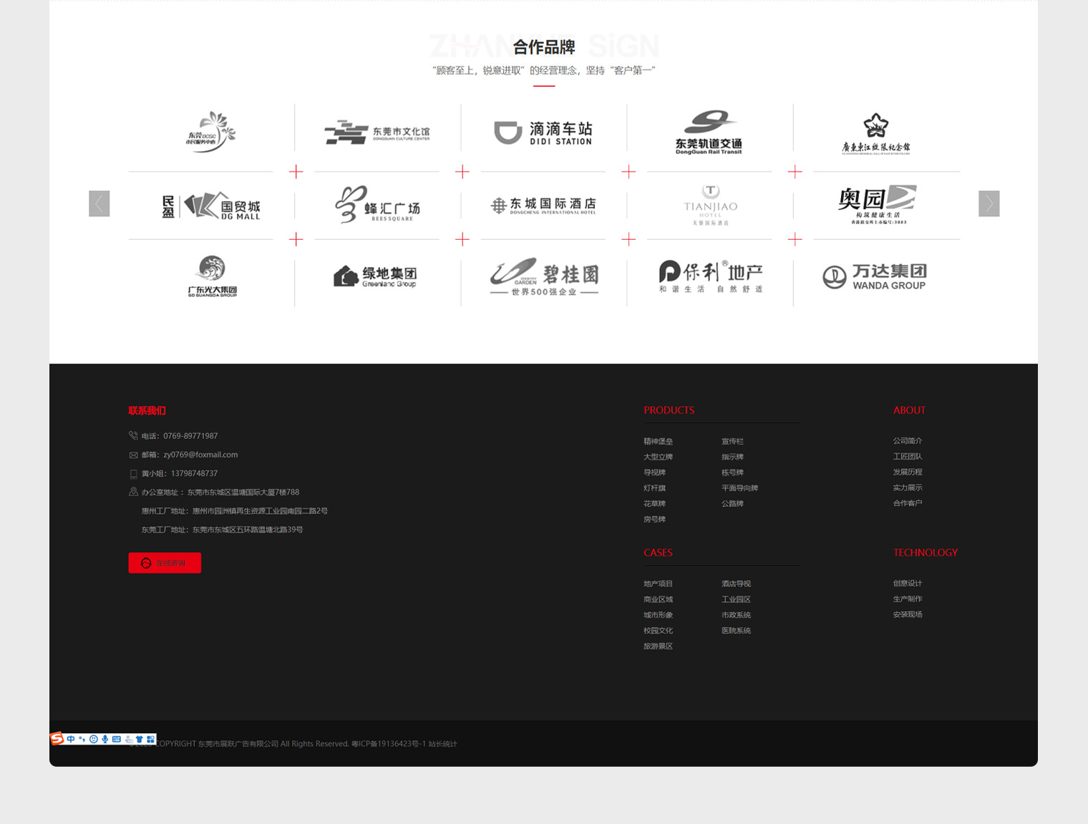The height and width of the screenshot is (824, 1088).
Task: Go to 合作客户 under ABOUT
Action: (907, 503)
